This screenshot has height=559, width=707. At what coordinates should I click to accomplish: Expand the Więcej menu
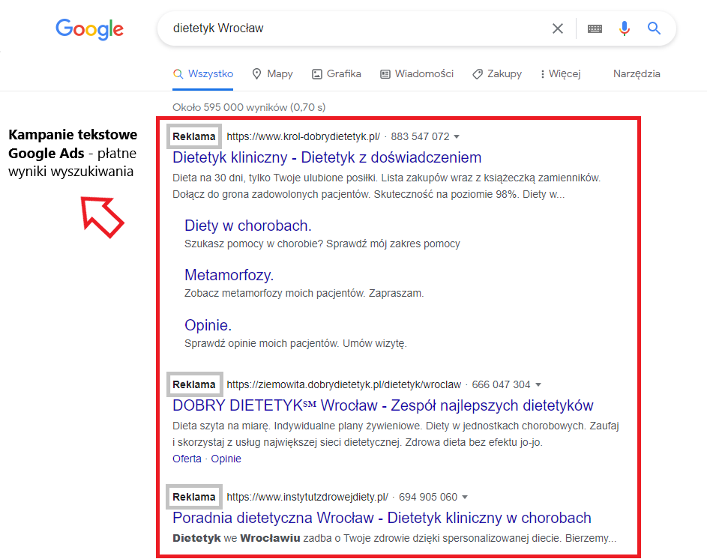point(561,74)
